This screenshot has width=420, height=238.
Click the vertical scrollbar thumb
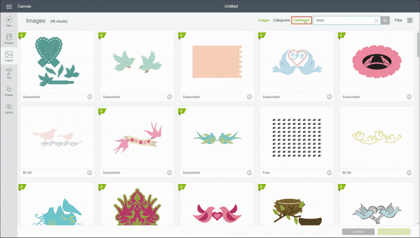(418, 45)
